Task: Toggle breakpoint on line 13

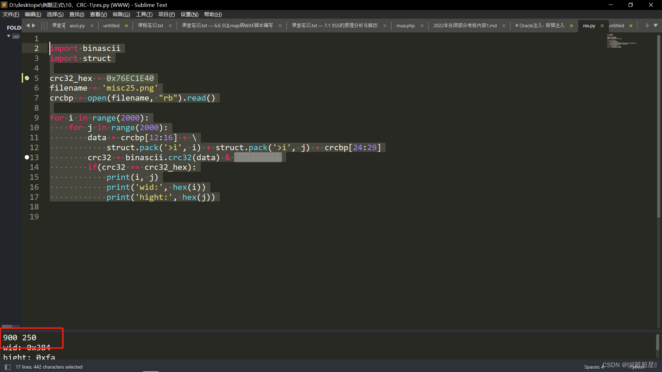Action: coord(26,157)
